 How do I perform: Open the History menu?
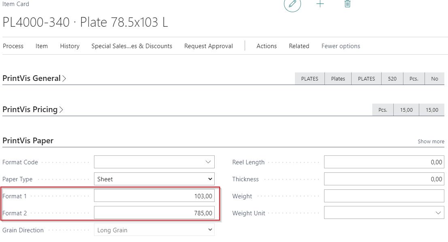pos(70,46)
